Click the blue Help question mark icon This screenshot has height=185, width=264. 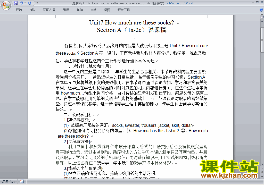click(x=261, y=10)
